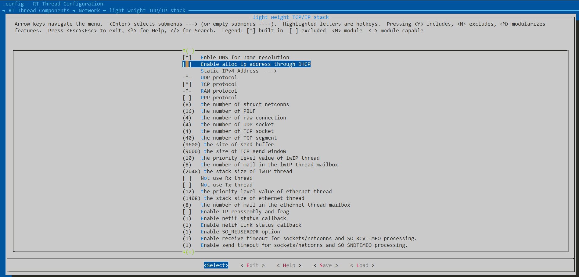Select light weight TCP/IP stack breadcrumb
The height and width of the screenshot is (277, 579).
tap(147, 10)
